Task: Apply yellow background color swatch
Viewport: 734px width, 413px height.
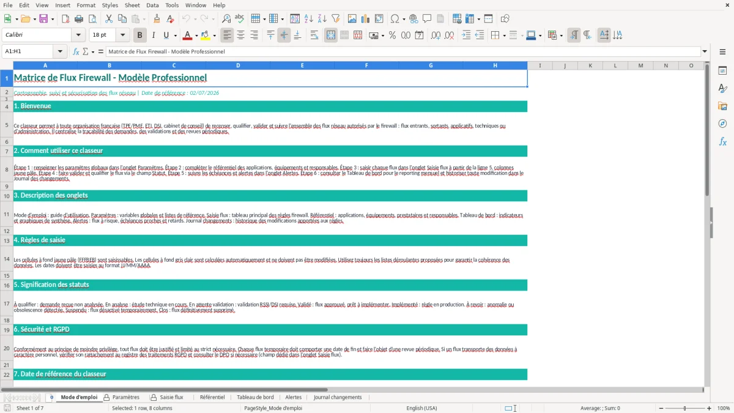Action: (x=206, y=35)
